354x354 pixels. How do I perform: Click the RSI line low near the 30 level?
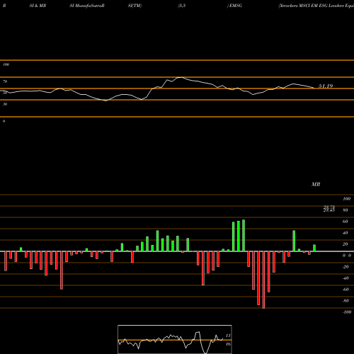coord(106,101)
